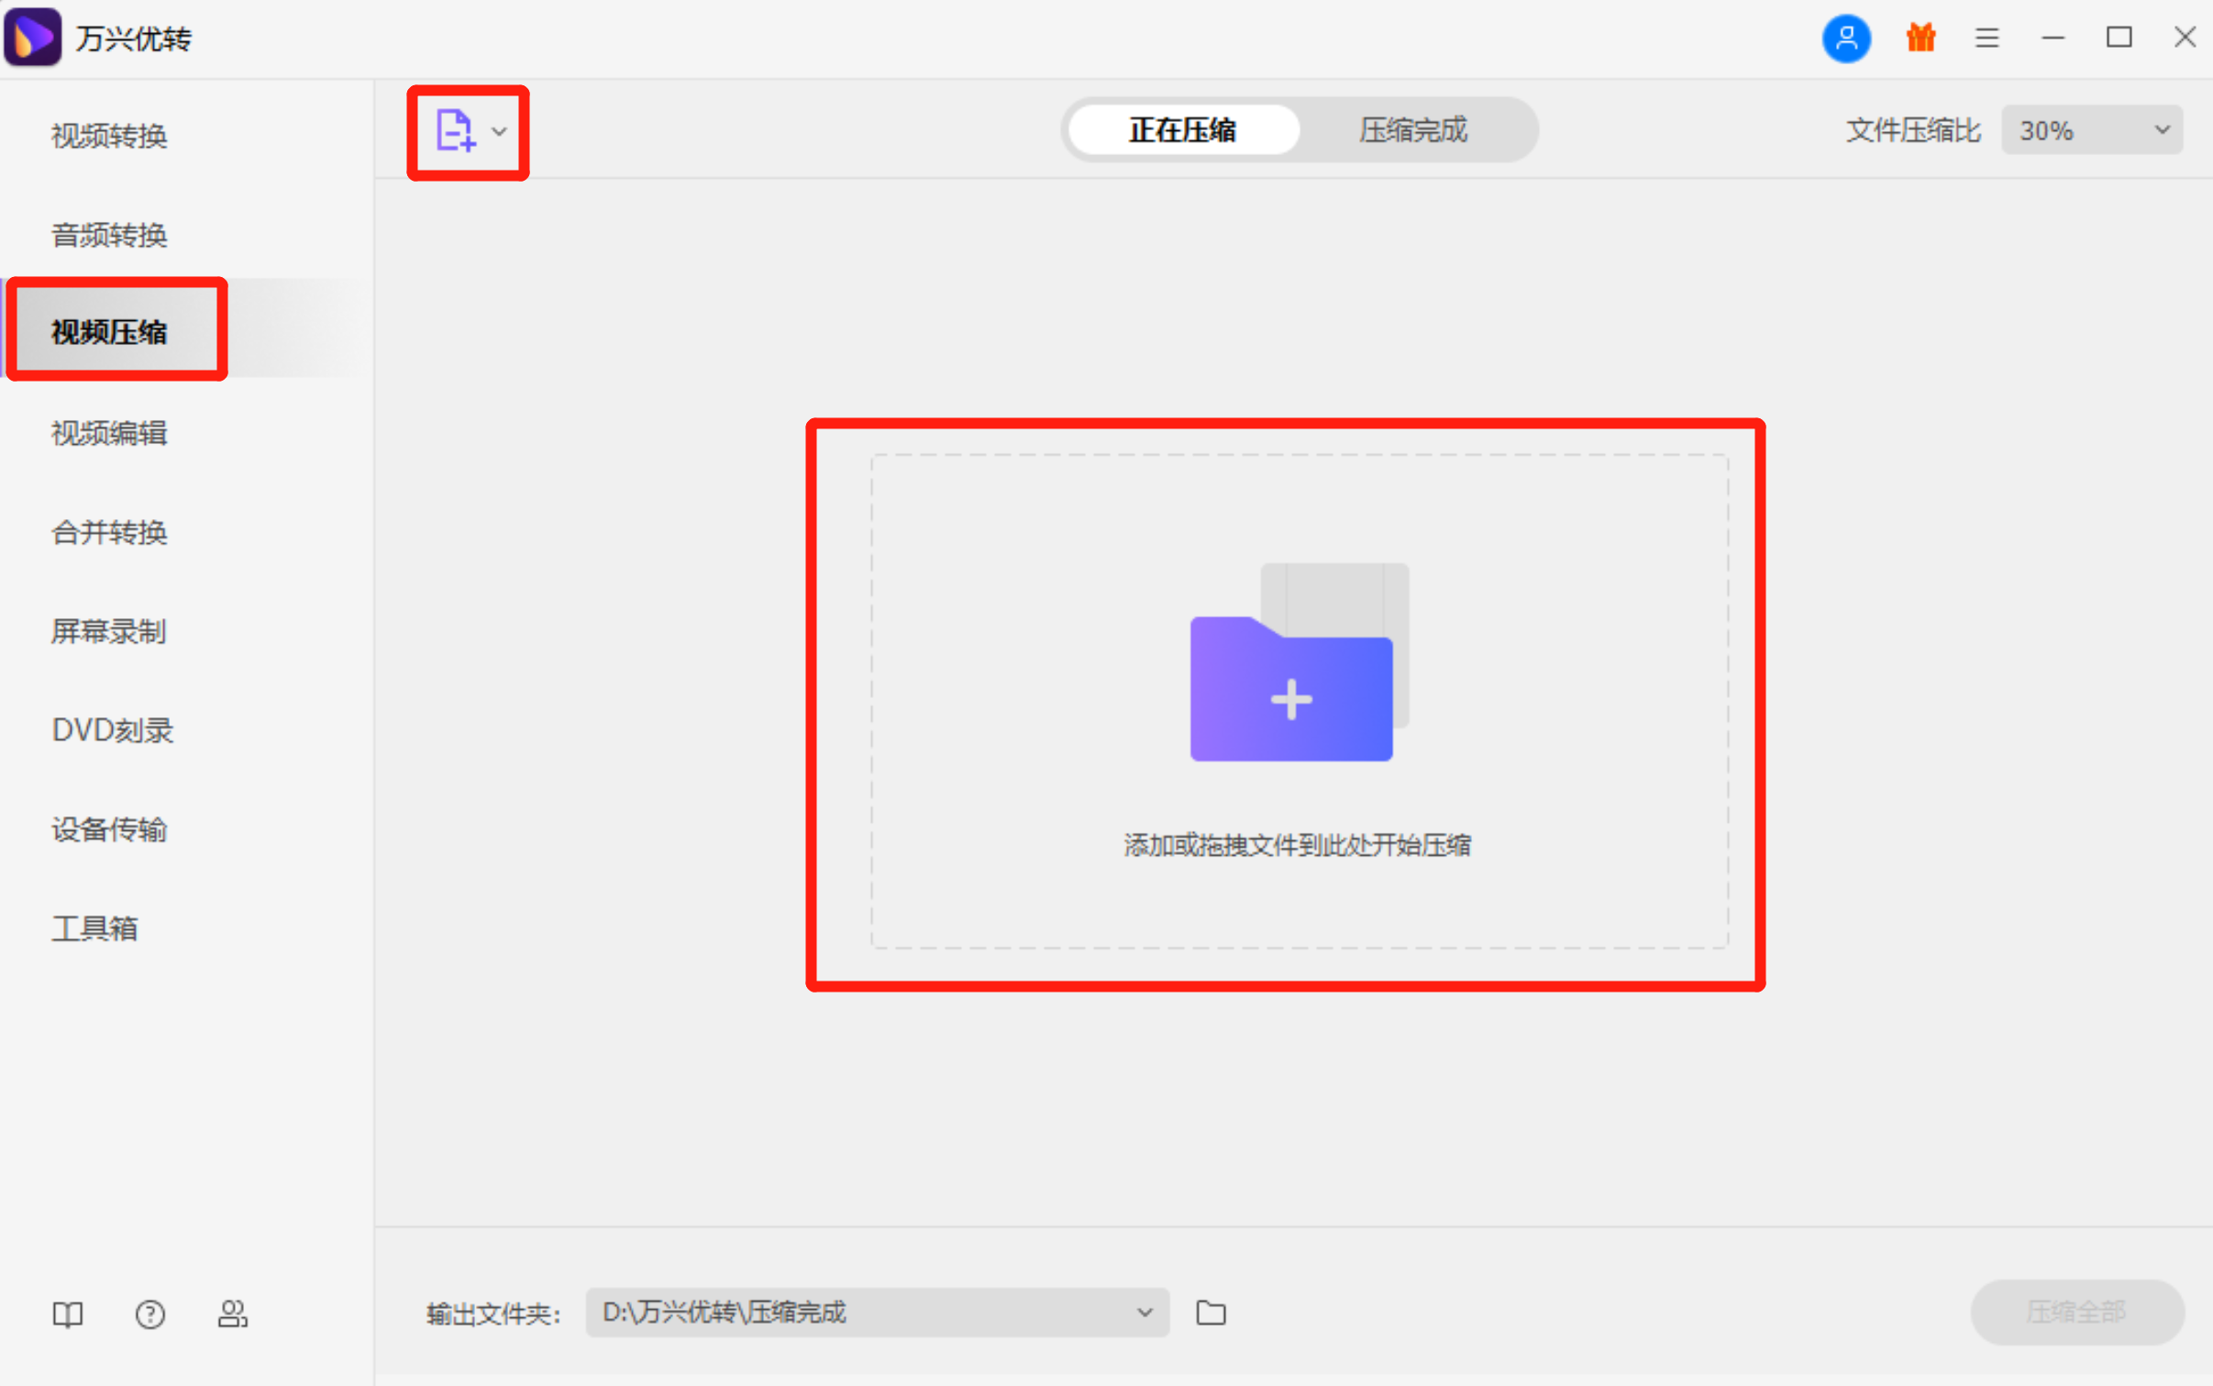The image size is (2213, 1386).
Task: Open the hamburger menu
Action: [x=1986, y=38]
